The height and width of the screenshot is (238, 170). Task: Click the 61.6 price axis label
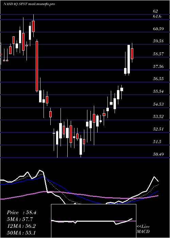[x=157, y=16]
